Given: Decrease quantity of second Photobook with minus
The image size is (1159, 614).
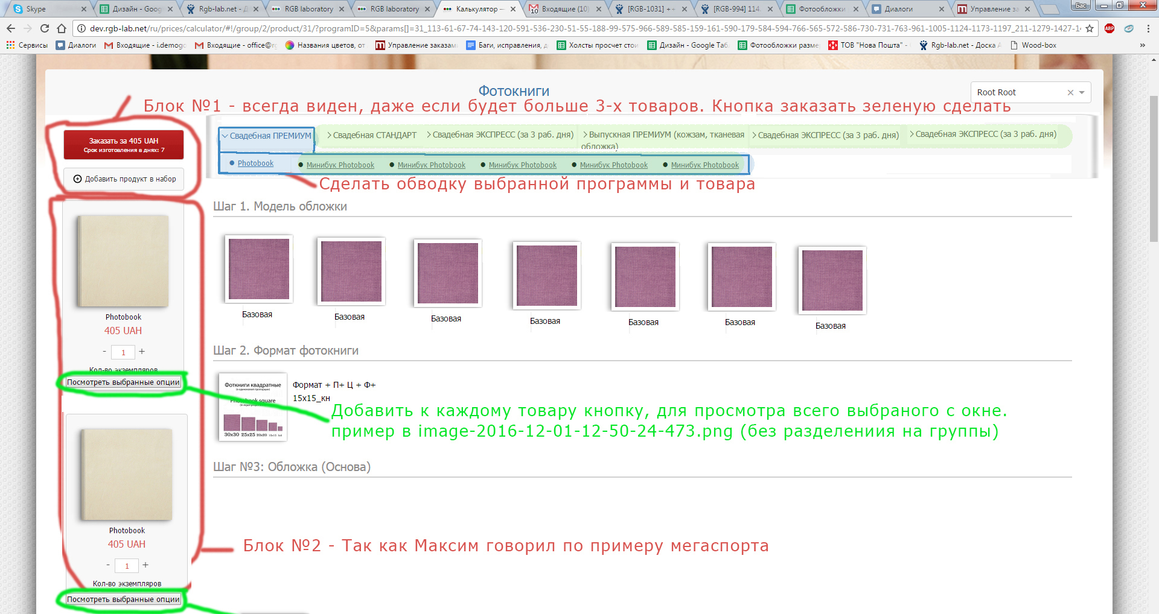Looking at the screenshot, I should tap(108, 565).
